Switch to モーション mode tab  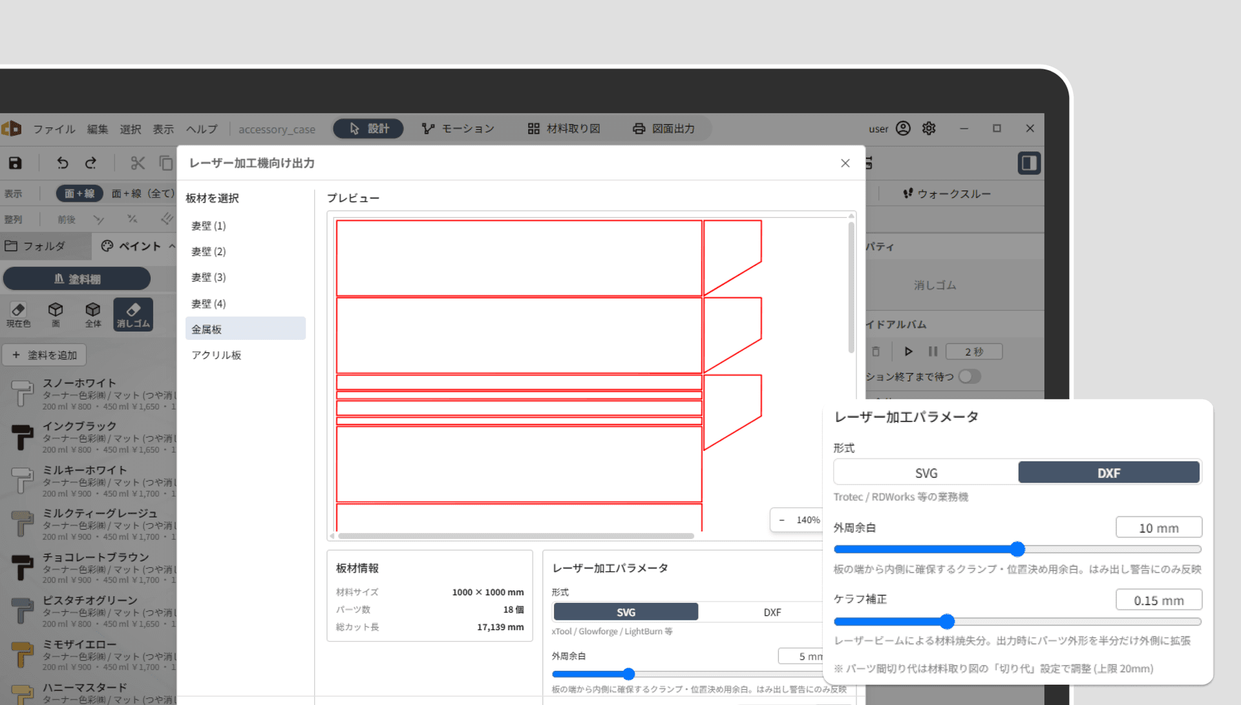458,129
